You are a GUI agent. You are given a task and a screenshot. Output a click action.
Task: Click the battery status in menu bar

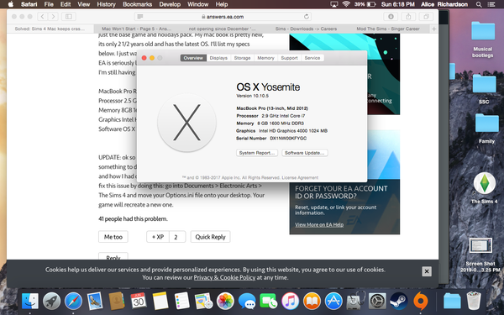click(365, 4)
